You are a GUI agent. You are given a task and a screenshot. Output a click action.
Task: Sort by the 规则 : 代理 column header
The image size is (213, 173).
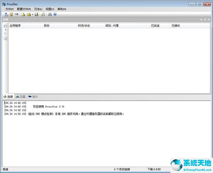(x=127, y=26)
